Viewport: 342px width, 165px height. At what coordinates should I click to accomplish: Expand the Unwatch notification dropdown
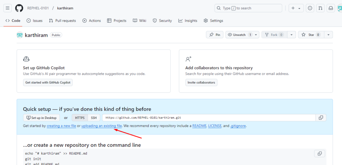(x=256, y=35)
